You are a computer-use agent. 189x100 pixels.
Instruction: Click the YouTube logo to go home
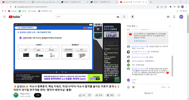click(x=14, y=17)
